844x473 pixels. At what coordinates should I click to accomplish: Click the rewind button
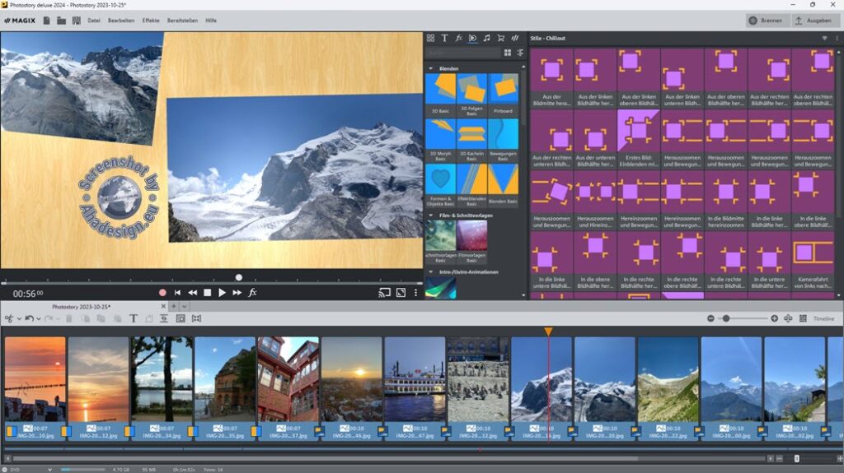coord(192,293)
